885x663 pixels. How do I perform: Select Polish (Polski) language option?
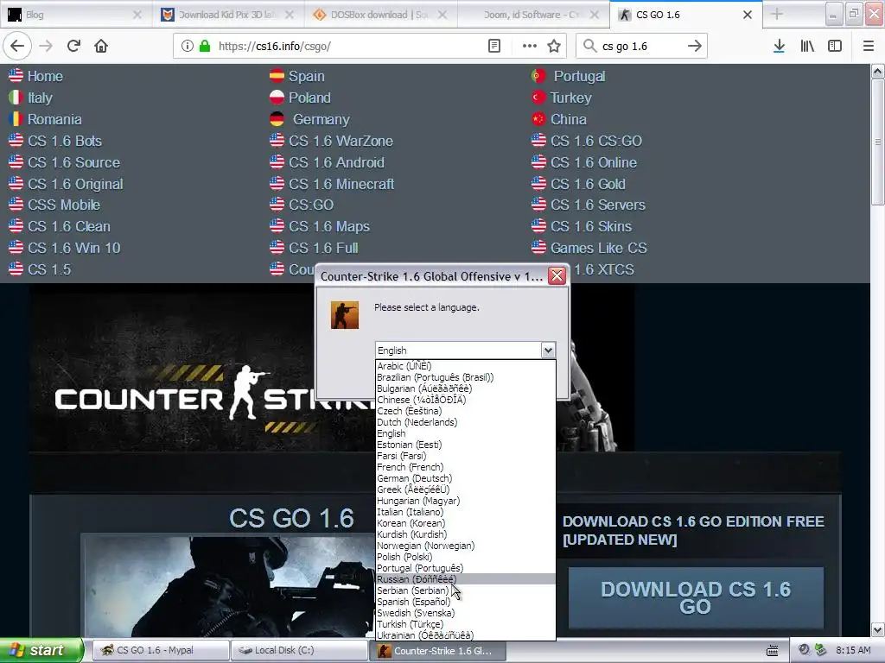point(465,557)
